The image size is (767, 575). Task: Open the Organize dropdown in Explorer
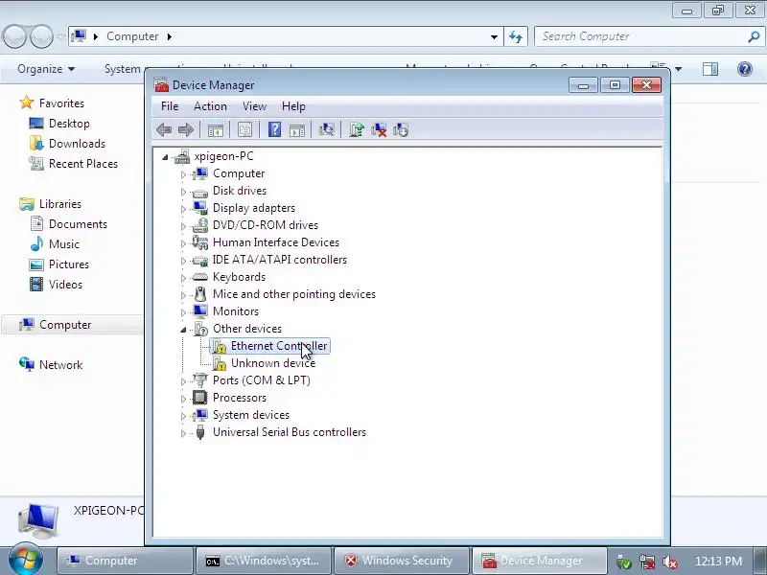tap(46, 69)
